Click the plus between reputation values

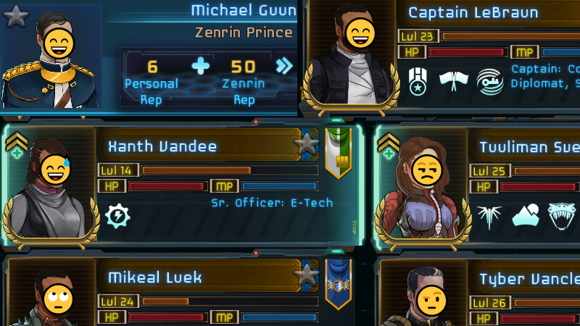coord(201,67)
